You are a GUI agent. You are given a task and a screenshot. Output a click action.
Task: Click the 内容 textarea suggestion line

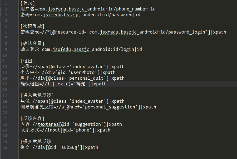click(71, 124)
